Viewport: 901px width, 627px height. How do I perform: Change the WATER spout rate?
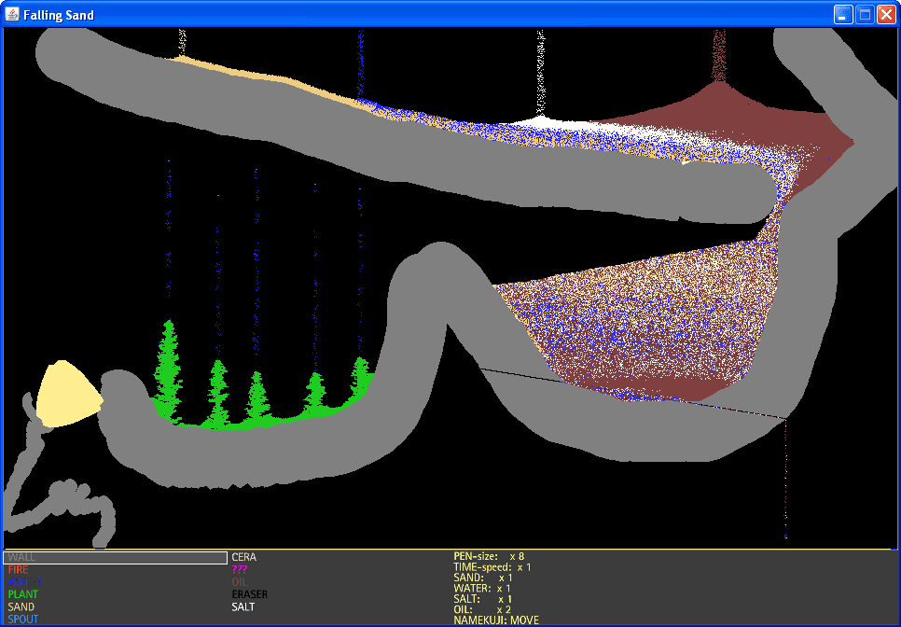coord(482,589)
